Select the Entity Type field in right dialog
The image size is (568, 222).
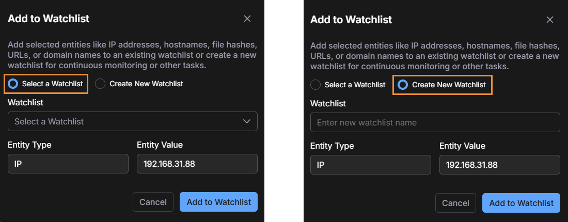pyautogui.click(x=371, y=165)
